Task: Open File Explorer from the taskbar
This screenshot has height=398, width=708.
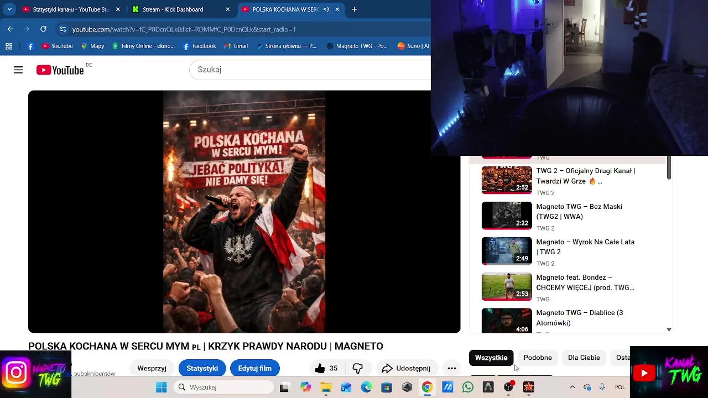Action: click(x=326, y=387)
